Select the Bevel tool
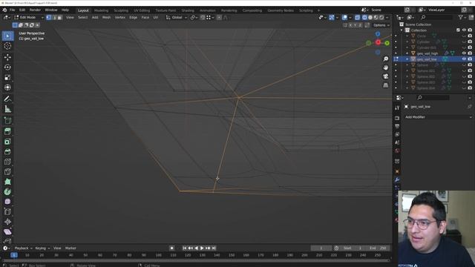Screen dimensions: 475x267 coord(7,151)
